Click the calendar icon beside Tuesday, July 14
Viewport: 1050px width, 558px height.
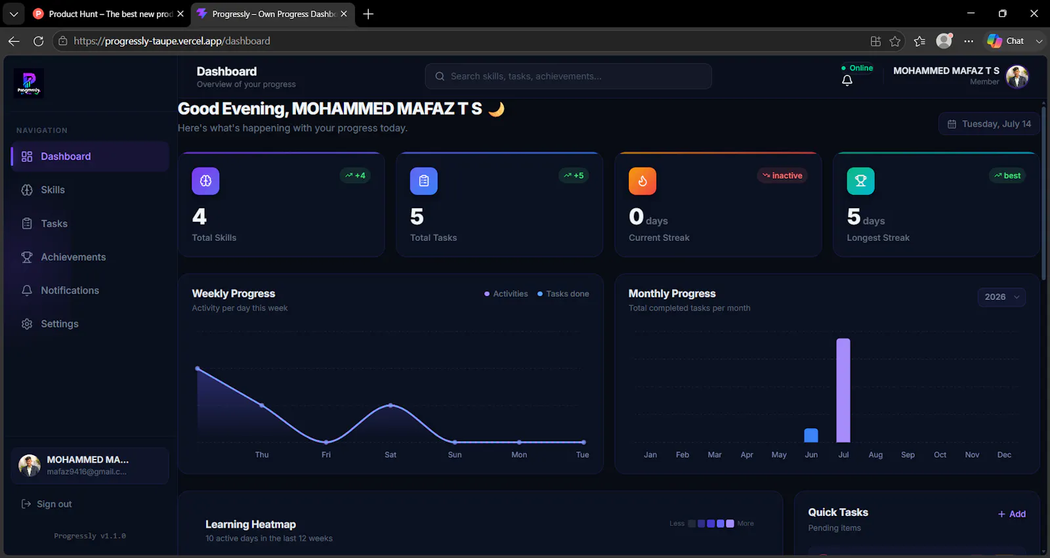pos(952,124)
